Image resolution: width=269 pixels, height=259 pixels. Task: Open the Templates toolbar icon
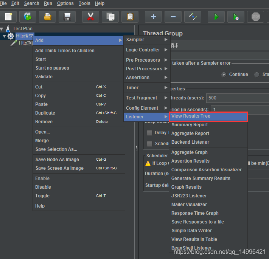(x=28, y=17)
